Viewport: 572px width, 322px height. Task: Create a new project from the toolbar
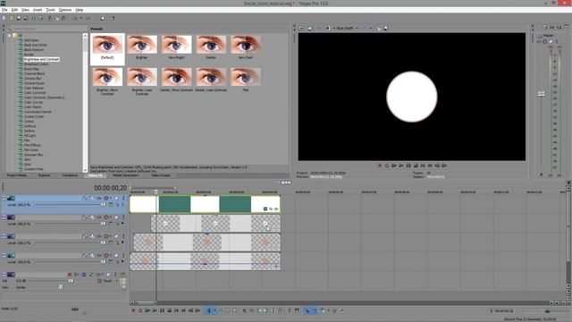pos(4,18)
